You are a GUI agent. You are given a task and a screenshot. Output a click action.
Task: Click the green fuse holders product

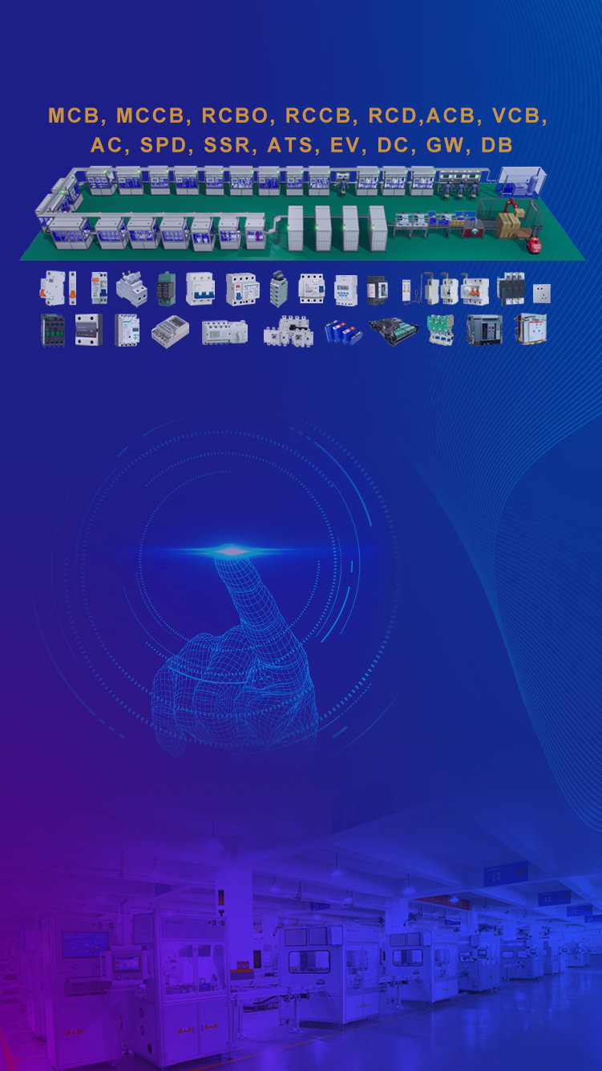(x=440, y=330)
